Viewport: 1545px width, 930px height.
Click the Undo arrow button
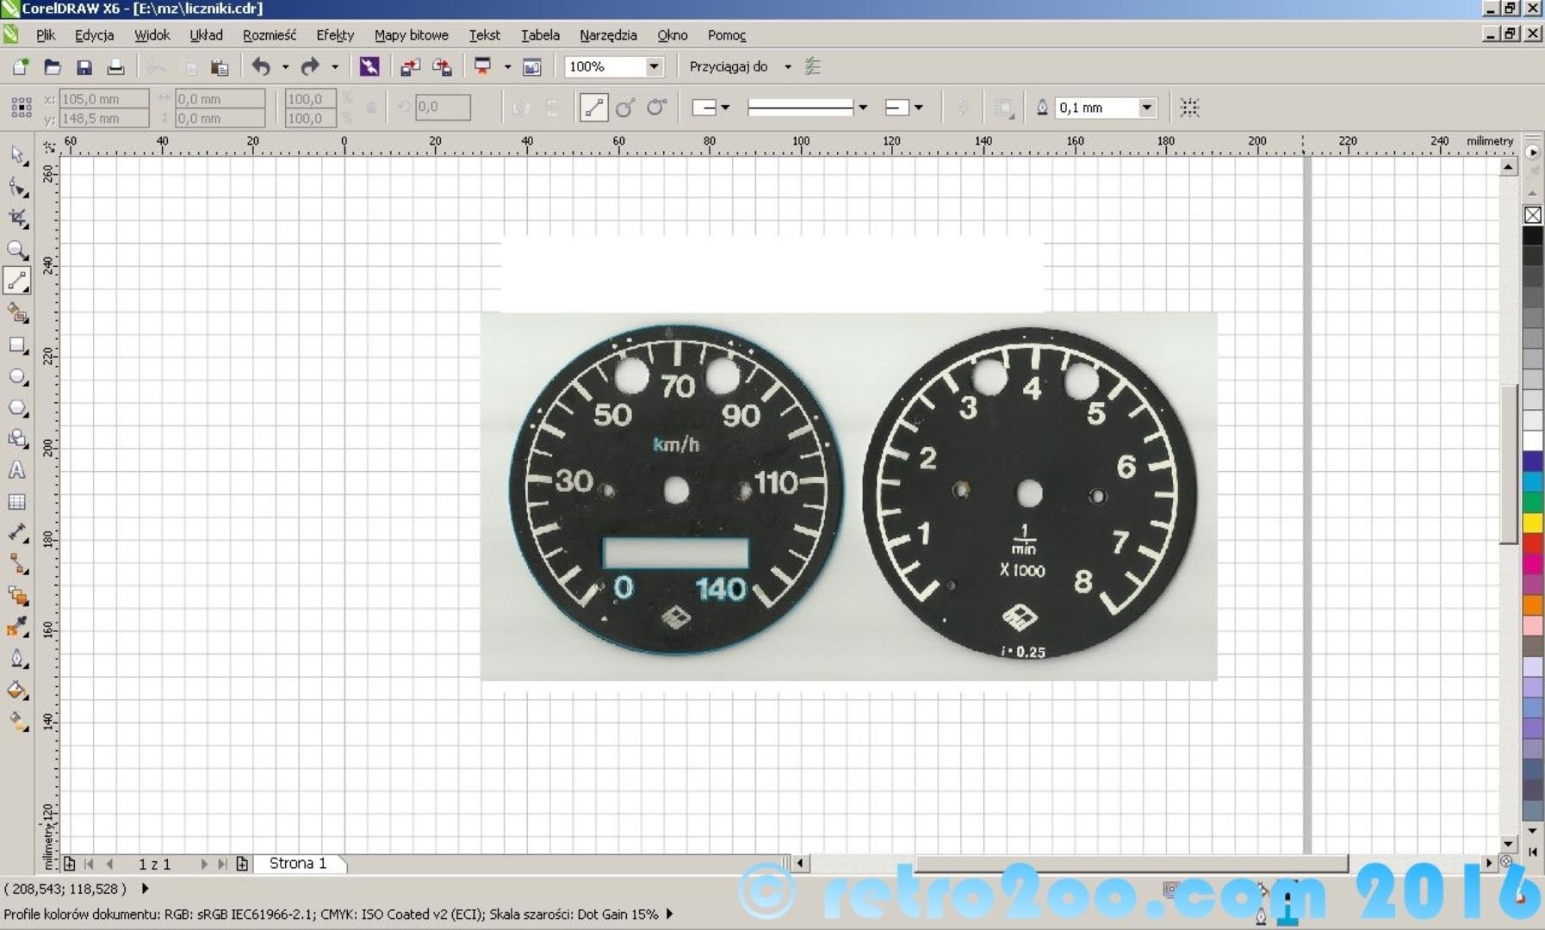click(x=261, y=66)
